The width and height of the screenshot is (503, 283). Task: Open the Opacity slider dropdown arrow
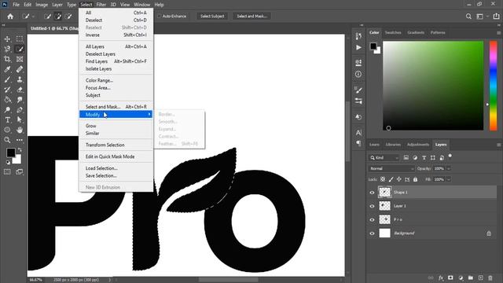pos(449,168)
